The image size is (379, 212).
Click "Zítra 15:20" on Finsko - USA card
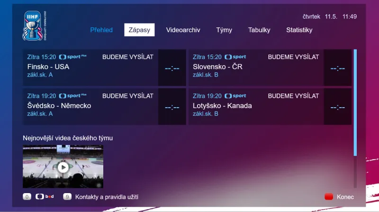pyautogui.click(x=42, y=57)
